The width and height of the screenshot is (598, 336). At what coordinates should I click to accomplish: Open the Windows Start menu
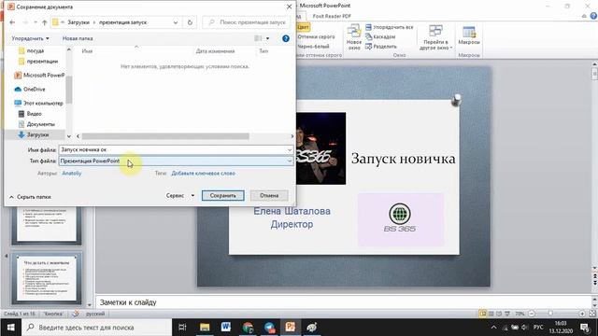coord(10,328)
